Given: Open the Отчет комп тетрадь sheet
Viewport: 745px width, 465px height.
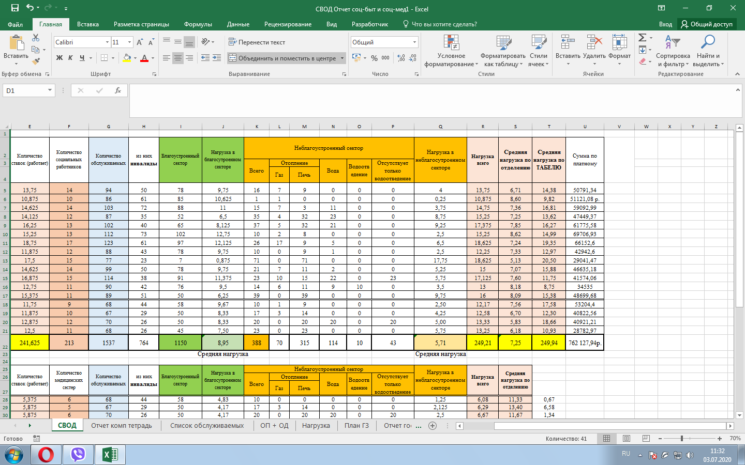Looking at the screenshot, I should pos(122,426).
